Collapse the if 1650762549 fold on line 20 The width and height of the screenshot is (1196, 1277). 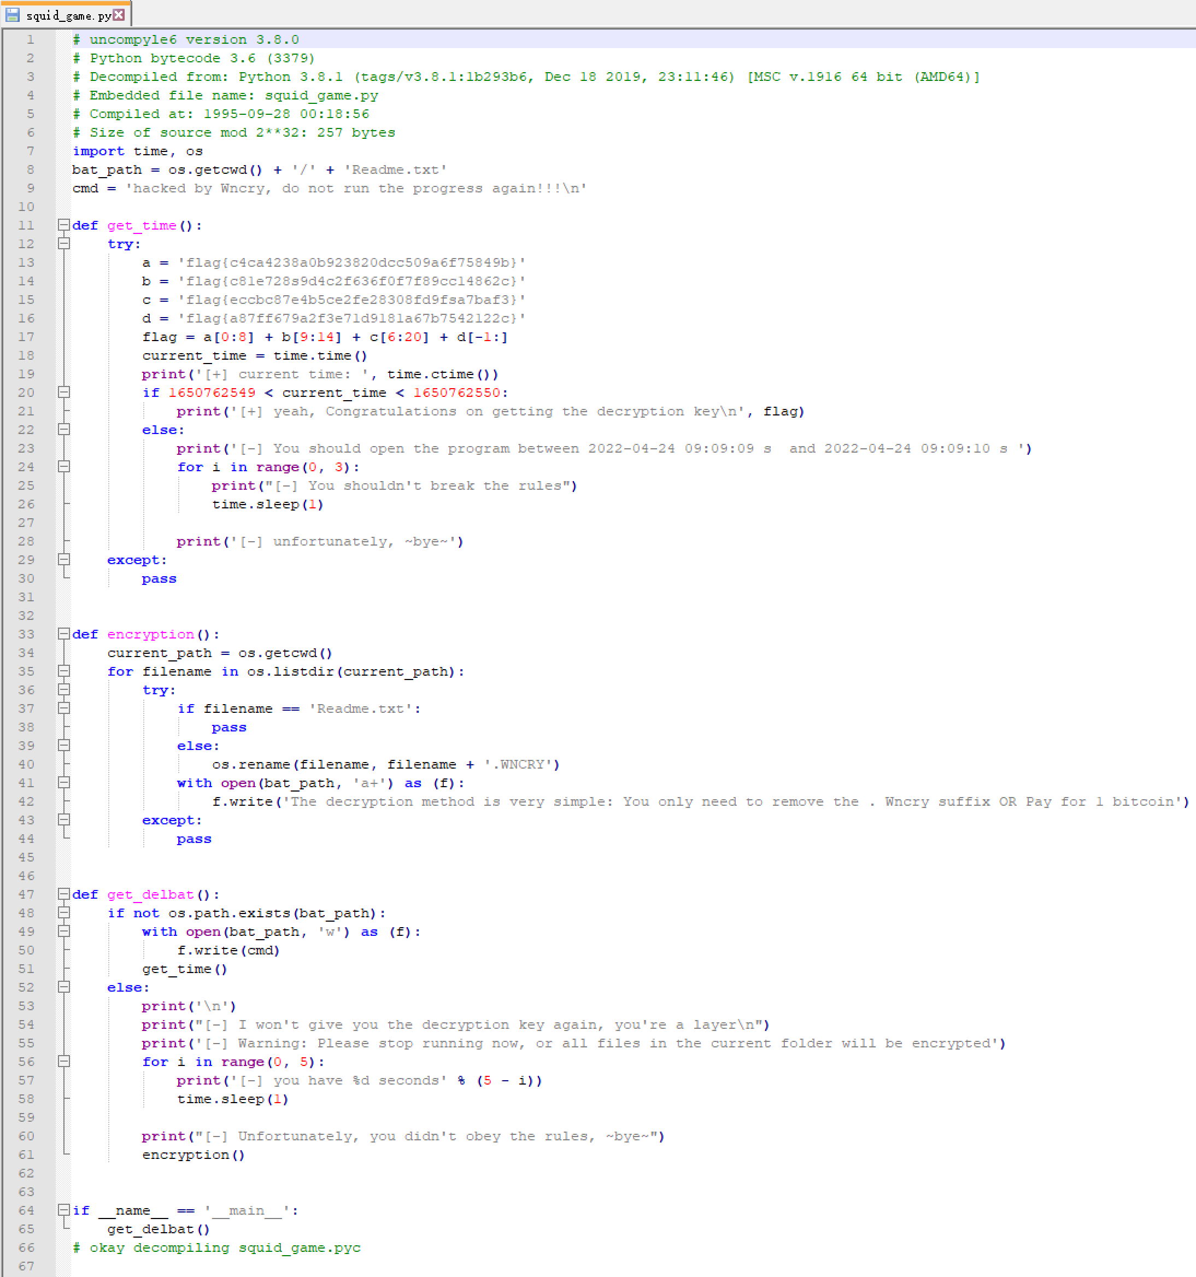click(63, 392)
